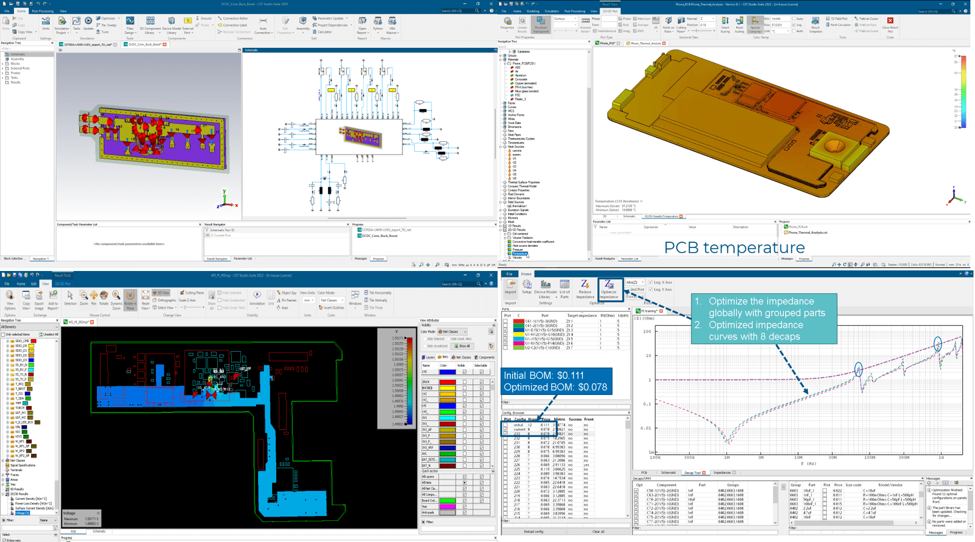This screenshot has height=542, width=975.
Task: Open View Options in IR-drop window
Action: click(x=10, y=300)
